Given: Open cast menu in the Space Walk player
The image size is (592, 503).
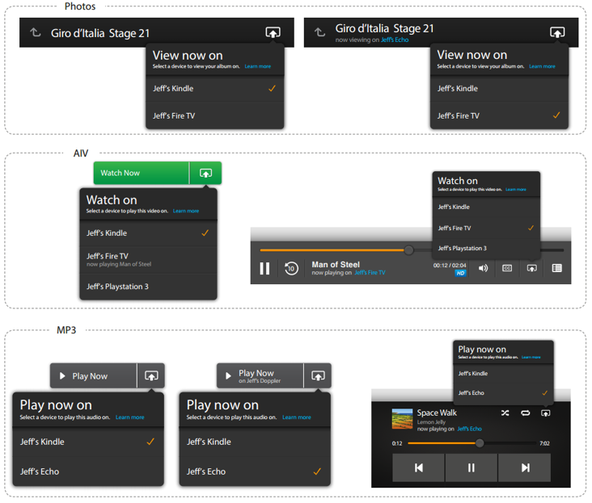Looking at the screenshot, I should tap(546, 413).
